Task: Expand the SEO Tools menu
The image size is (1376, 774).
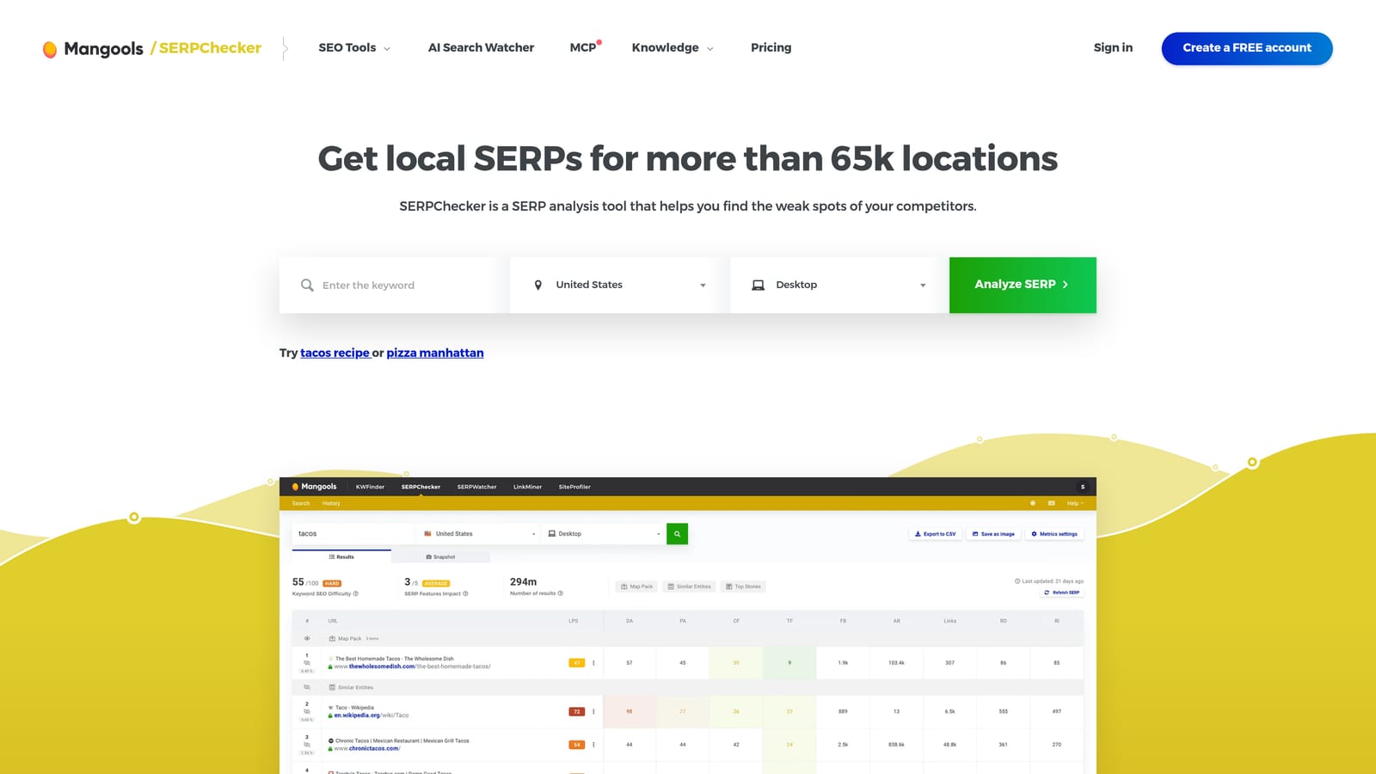Action: coord(354,48)
